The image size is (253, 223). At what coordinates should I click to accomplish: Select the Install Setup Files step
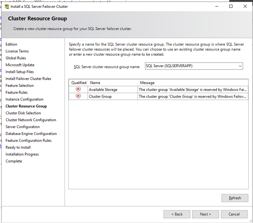coord(19,72)
